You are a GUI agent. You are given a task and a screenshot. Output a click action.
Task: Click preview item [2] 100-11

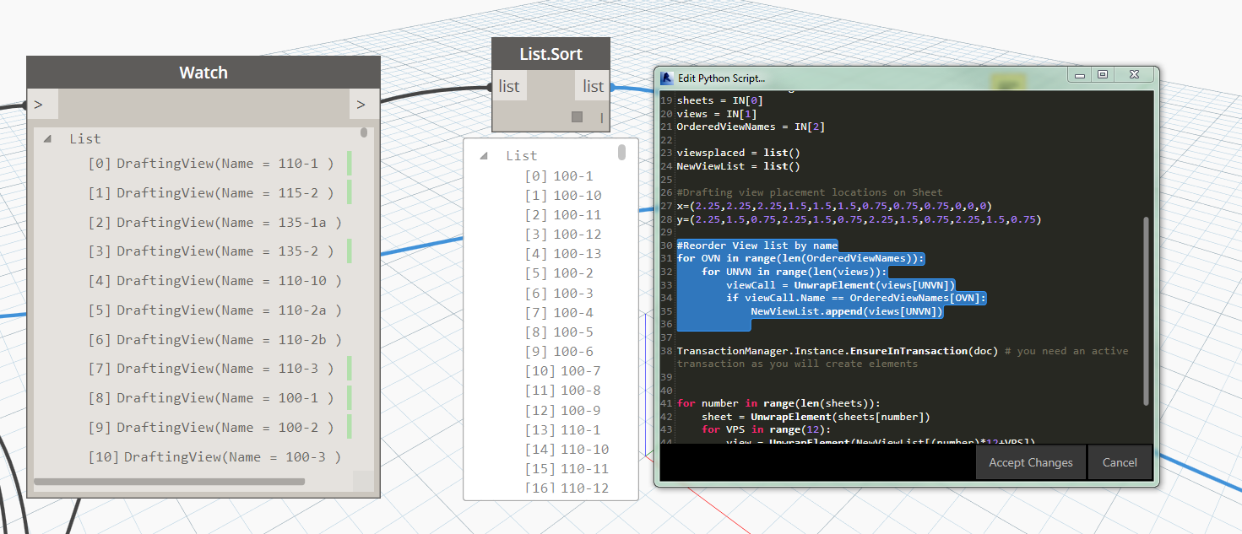[563, 215]
